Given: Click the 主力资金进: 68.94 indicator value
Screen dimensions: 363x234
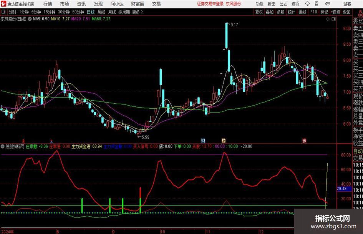Looking at the screenshot, I should click(87, 146).
